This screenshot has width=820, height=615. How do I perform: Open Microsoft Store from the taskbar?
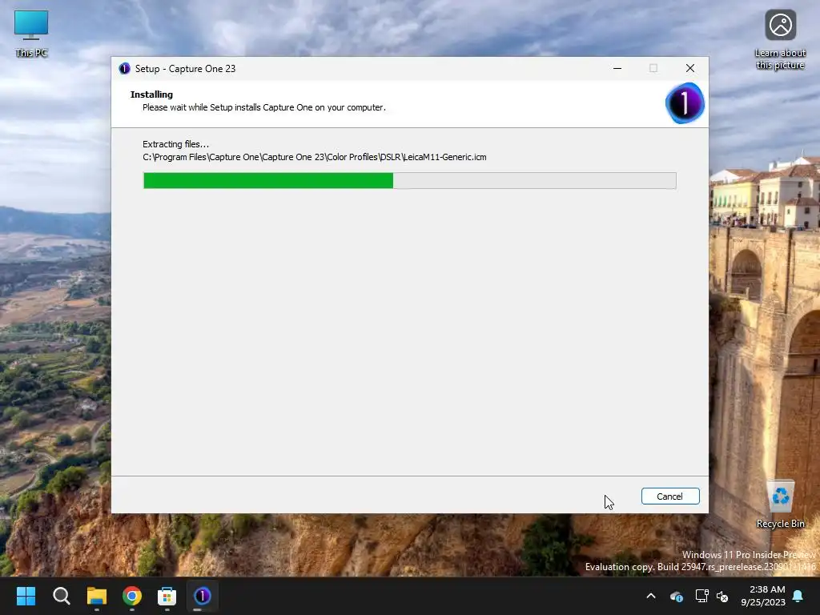tap(167, 596)
